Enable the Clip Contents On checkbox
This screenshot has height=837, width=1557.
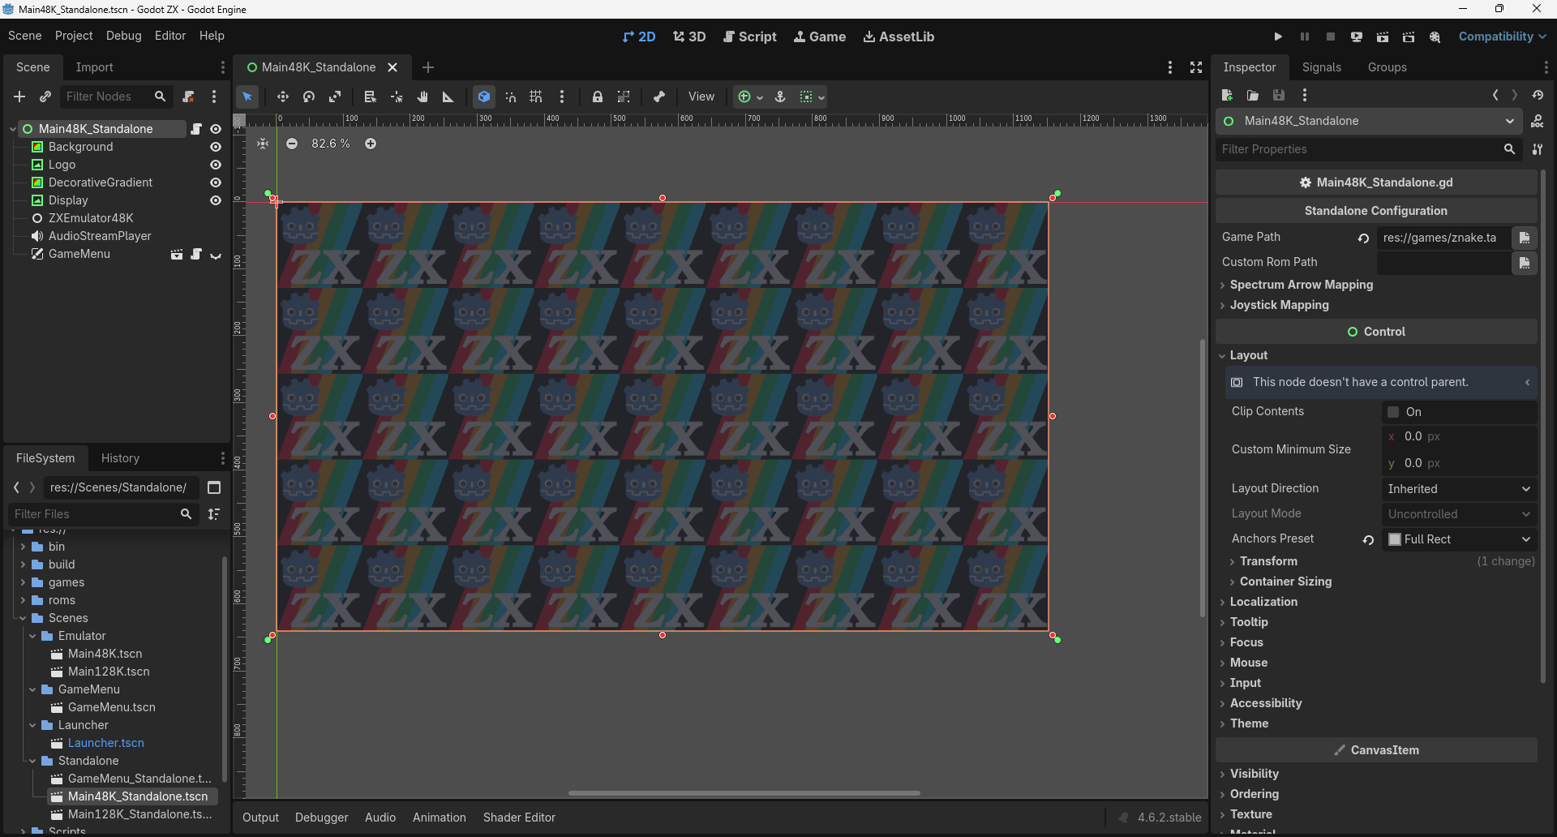tap(1393, 412)
